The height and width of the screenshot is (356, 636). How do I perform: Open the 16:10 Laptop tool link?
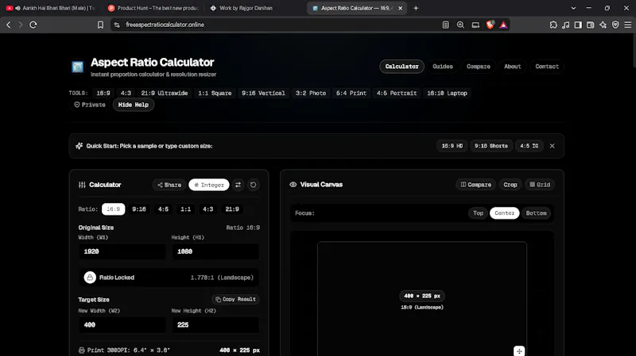(447, 93)
